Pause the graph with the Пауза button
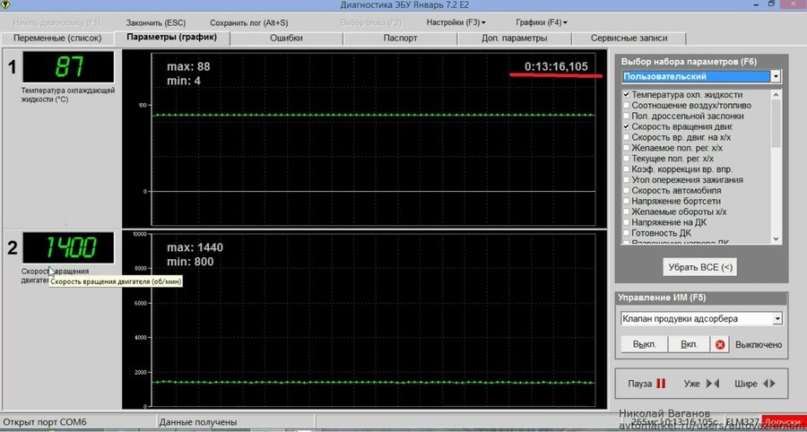Screen dimensions: 807x432 (x=646, y=384)
